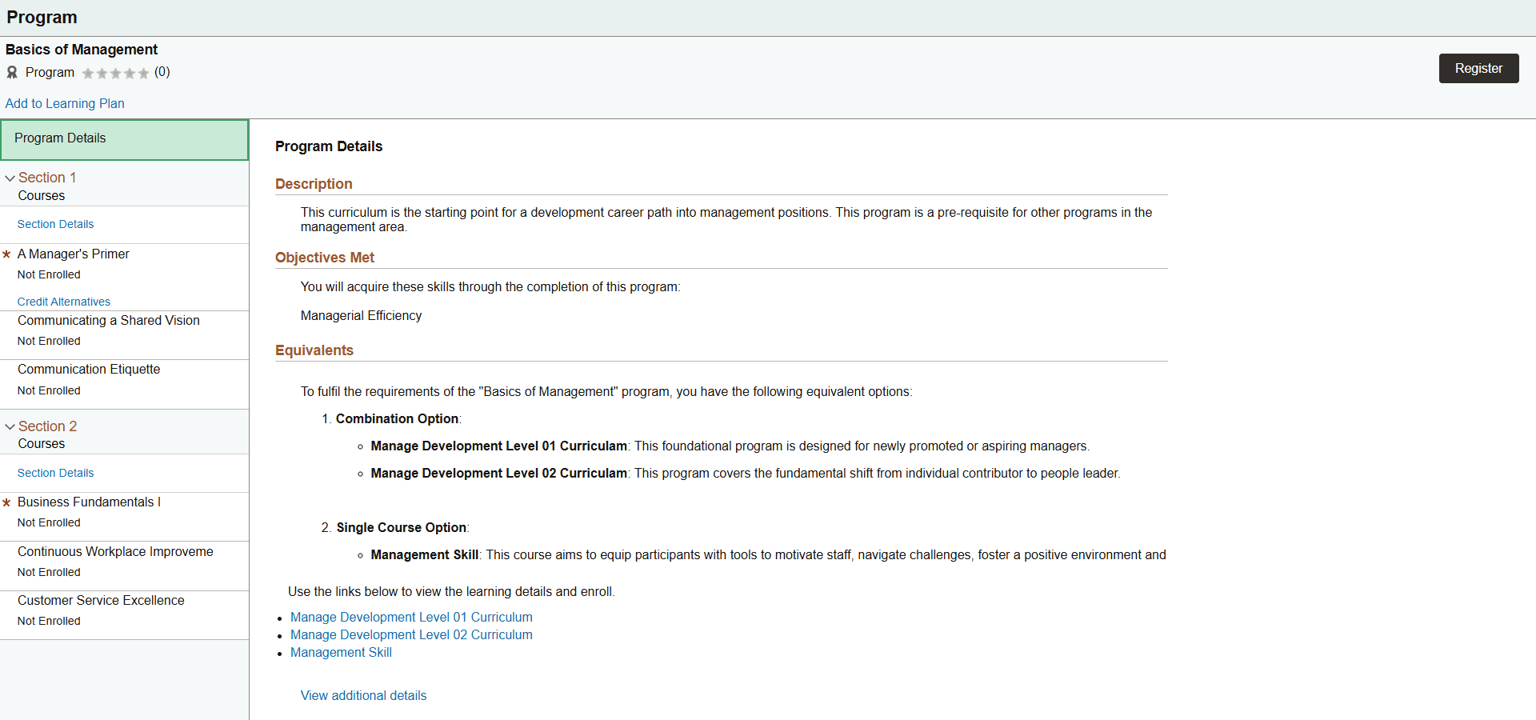Click the View additional details link

pos(363,695)
